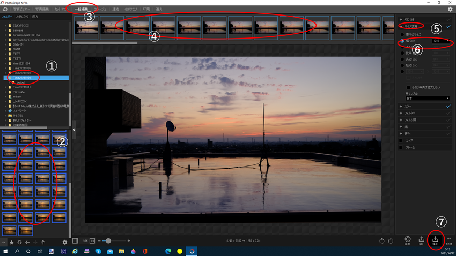This screenshot has width=456, height=256.
Task: Select the 長辺 (px) radio button
Action: pos(402,59)
